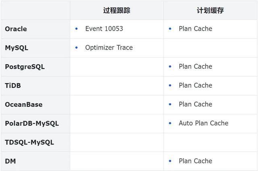Viewport: 258px width, 171px height.
Task: Click the bullet before Optimizer Trace
Action: pos(76,48)
